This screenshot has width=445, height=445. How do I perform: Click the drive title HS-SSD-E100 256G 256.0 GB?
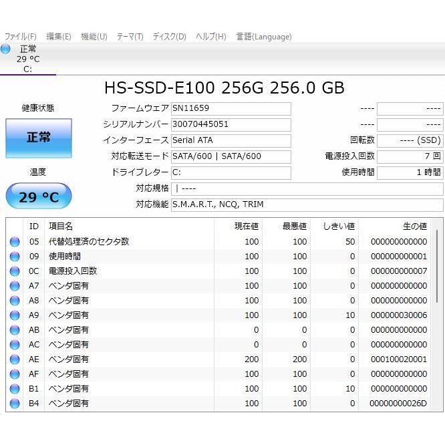tap(225, 88)
